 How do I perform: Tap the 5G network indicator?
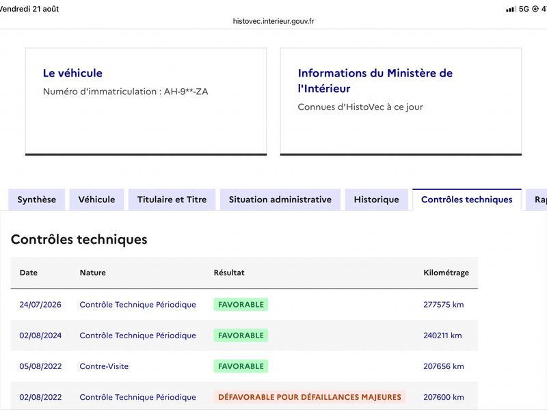pyautogui.click(x=524, y=9)
